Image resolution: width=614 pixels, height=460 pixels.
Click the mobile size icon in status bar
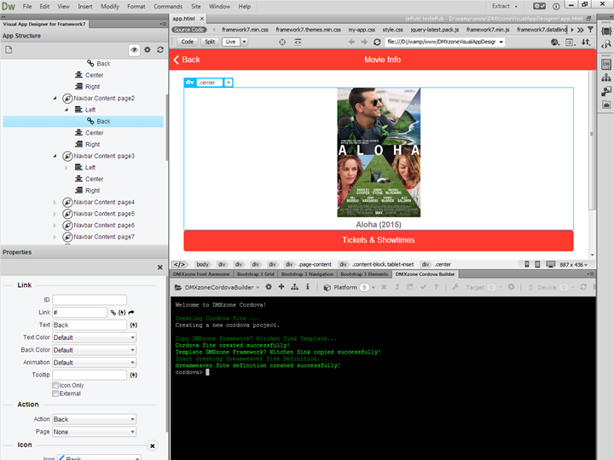tap(527, 264)
